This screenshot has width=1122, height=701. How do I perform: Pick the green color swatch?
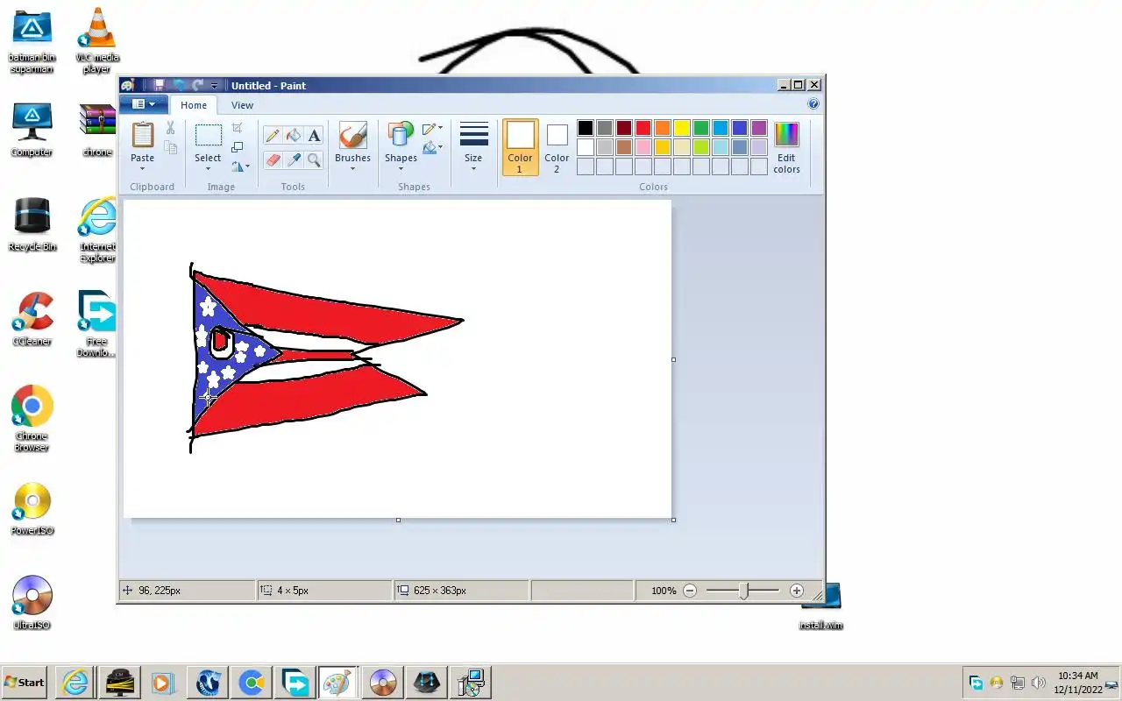tap(701, 128)
